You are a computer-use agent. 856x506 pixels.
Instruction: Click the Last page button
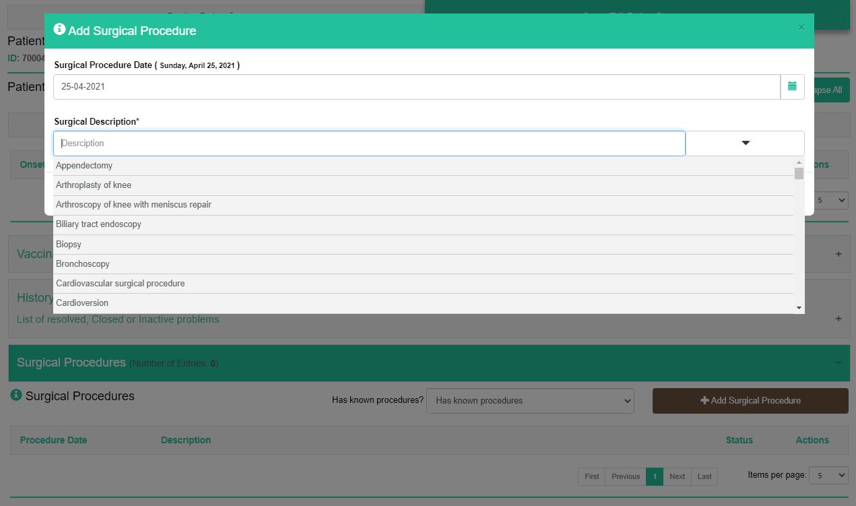click(x=704, y=476)
